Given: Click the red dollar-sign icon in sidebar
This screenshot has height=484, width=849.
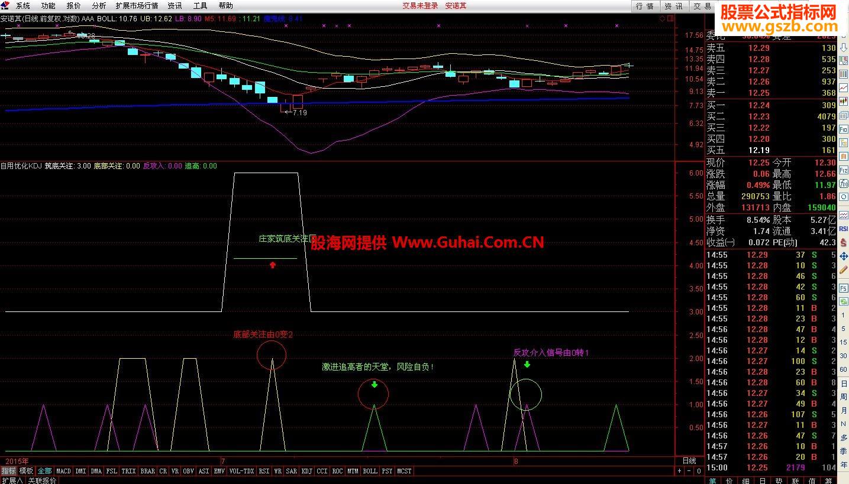Looking at the screenshot, I should click(844, 242).
